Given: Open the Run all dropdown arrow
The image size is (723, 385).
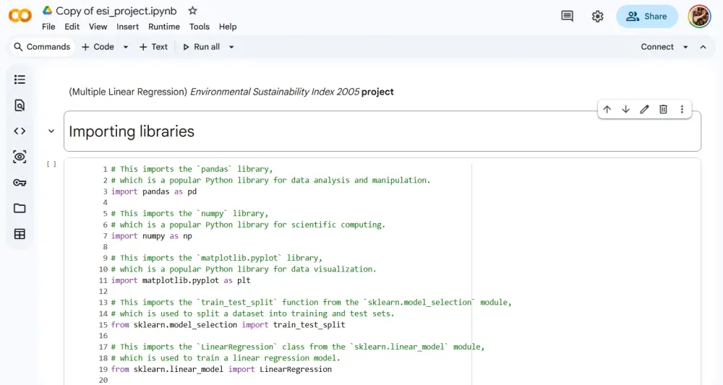Looking at the screenshot, I should (x=231, y=47).
